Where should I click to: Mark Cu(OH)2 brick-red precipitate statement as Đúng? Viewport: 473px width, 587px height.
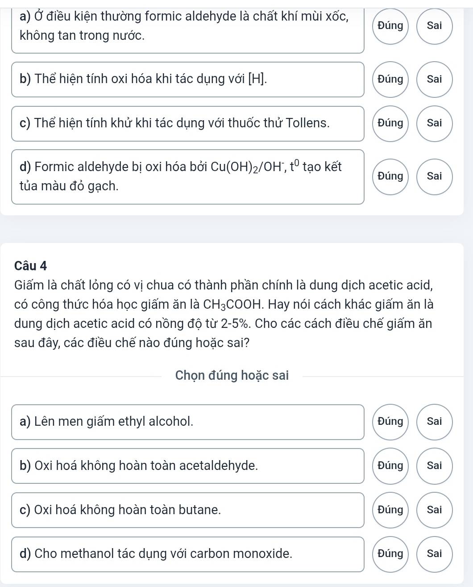pyautogui.click(x=390, y=176)
